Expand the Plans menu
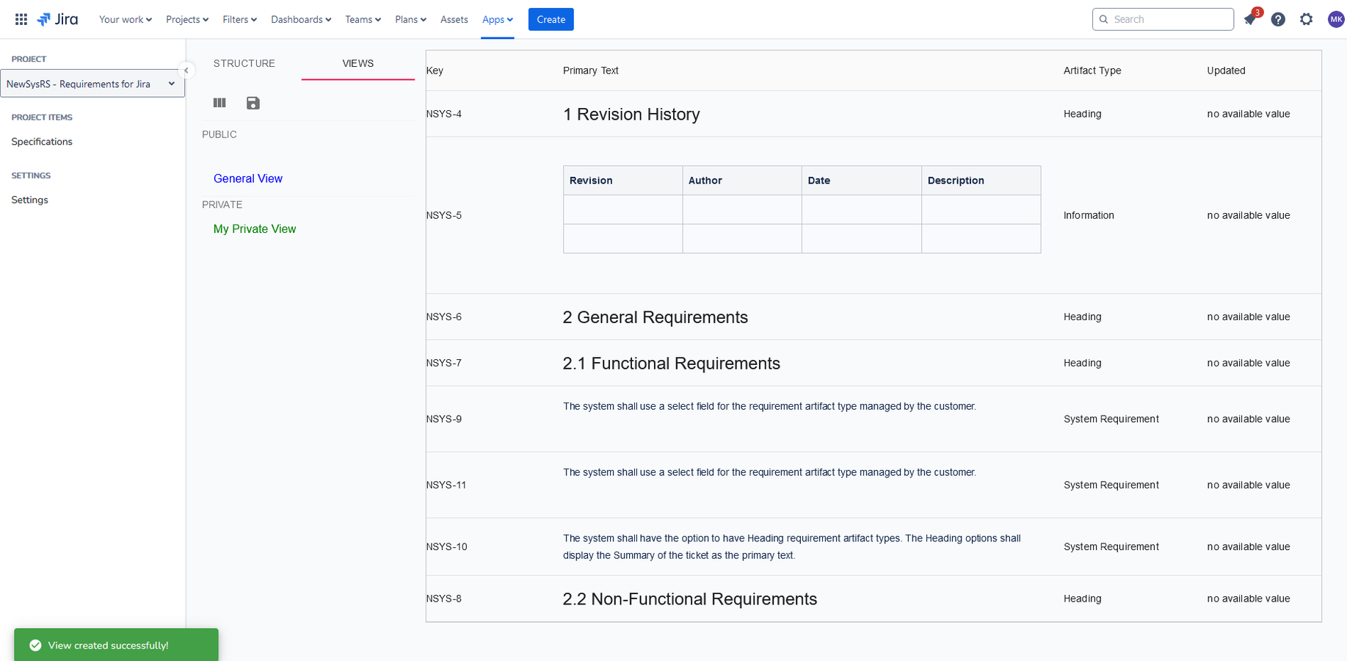1347x661 pixels. [410, 19]
